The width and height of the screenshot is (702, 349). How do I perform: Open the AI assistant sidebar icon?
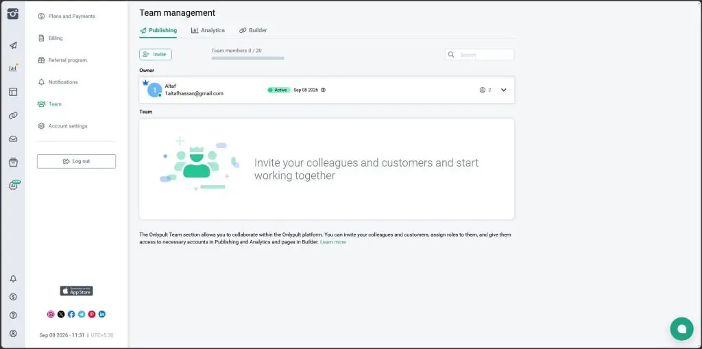click(14, 185)
